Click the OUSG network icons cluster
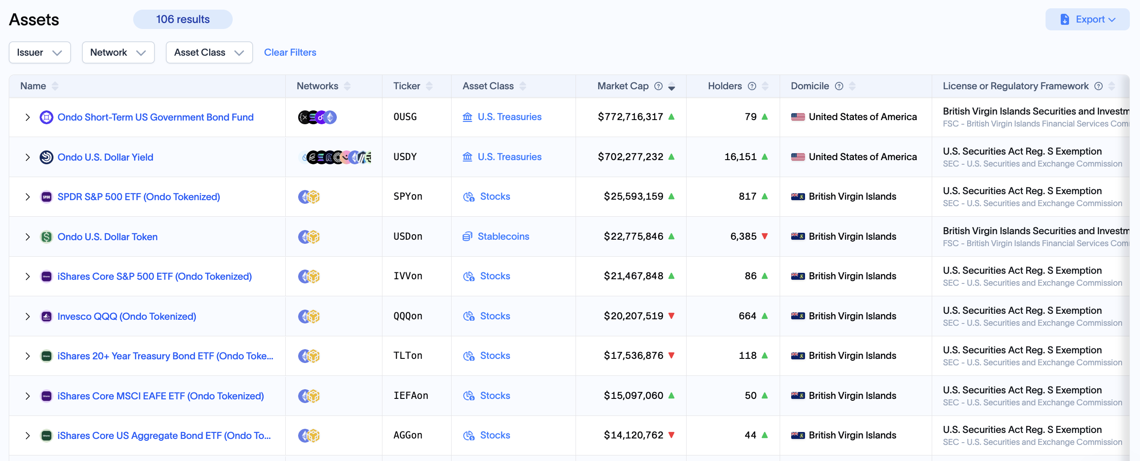The width and height of the screenshot is (1140, 461). [x=317, y=117]
